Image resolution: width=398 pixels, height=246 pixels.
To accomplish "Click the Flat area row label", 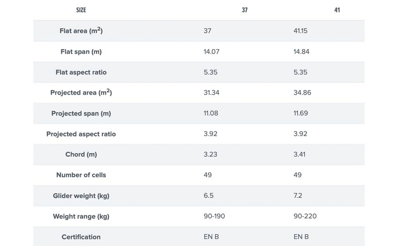I will pyautogui.click(x=81, y=31).
